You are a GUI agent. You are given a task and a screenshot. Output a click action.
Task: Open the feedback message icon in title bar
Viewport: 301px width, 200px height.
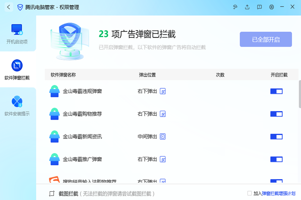click(x=259, y=7)
